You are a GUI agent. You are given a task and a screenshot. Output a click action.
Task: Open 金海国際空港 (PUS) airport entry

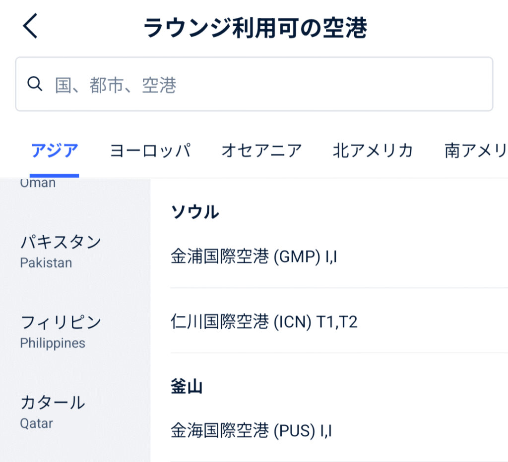tap(251, 430)
